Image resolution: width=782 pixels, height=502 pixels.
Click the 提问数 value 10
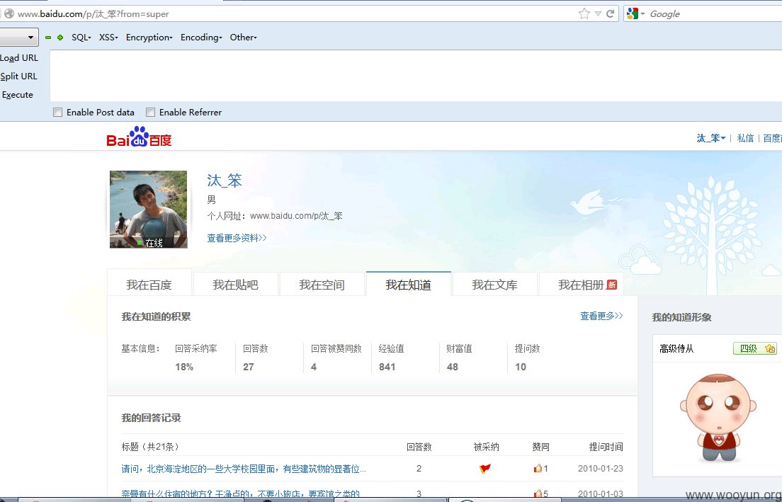click(x=521, y=367)
